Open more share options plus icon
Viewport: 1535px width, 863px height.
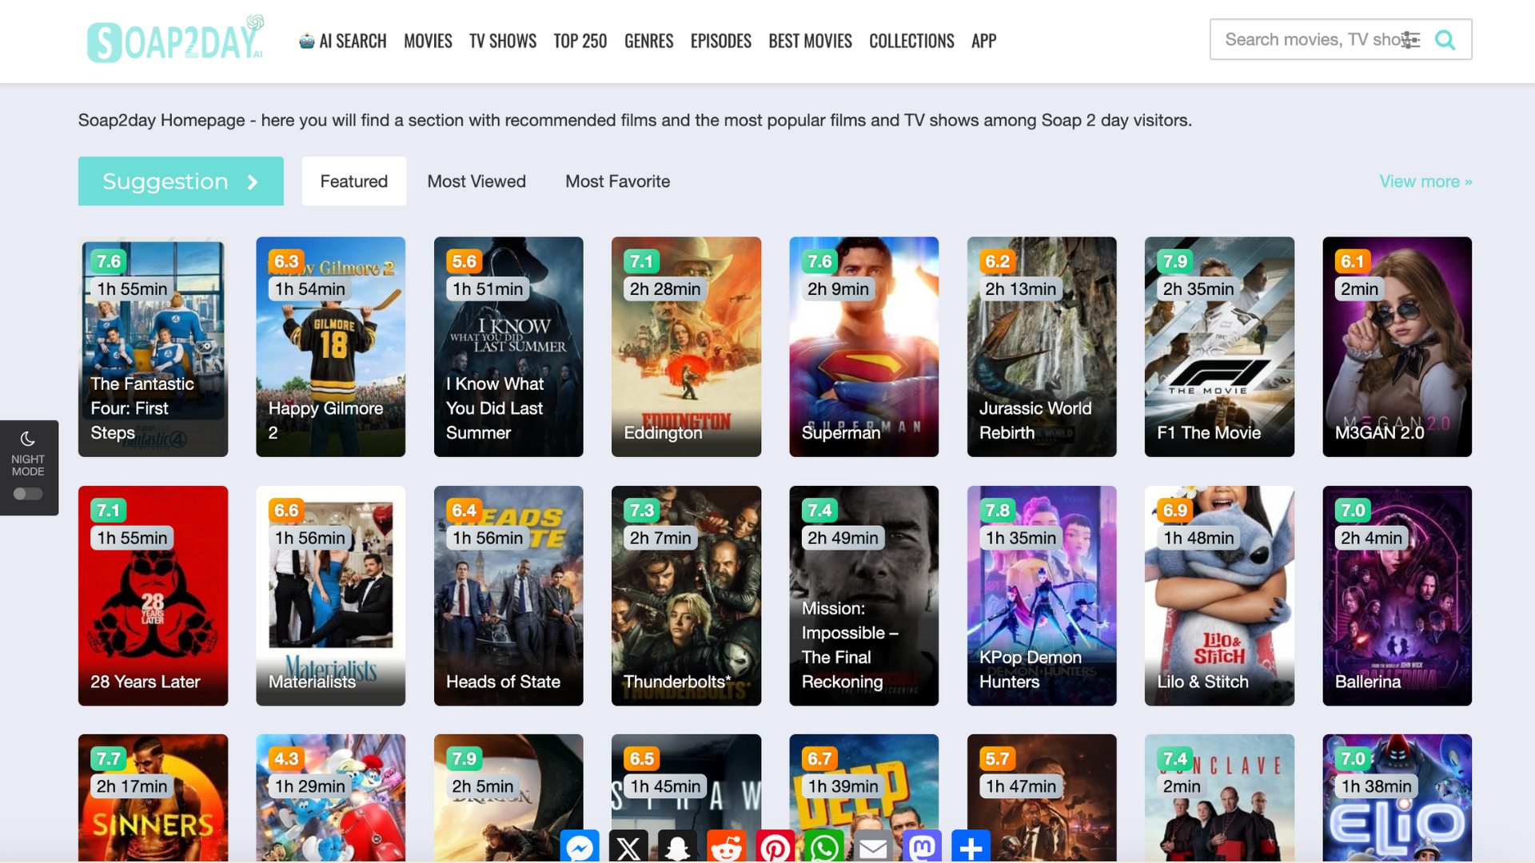point(971,847)
